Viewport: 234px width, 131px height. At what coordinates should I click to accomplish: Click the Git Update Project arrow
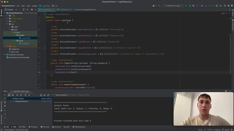pyautogui.click(x=206, y=6)
